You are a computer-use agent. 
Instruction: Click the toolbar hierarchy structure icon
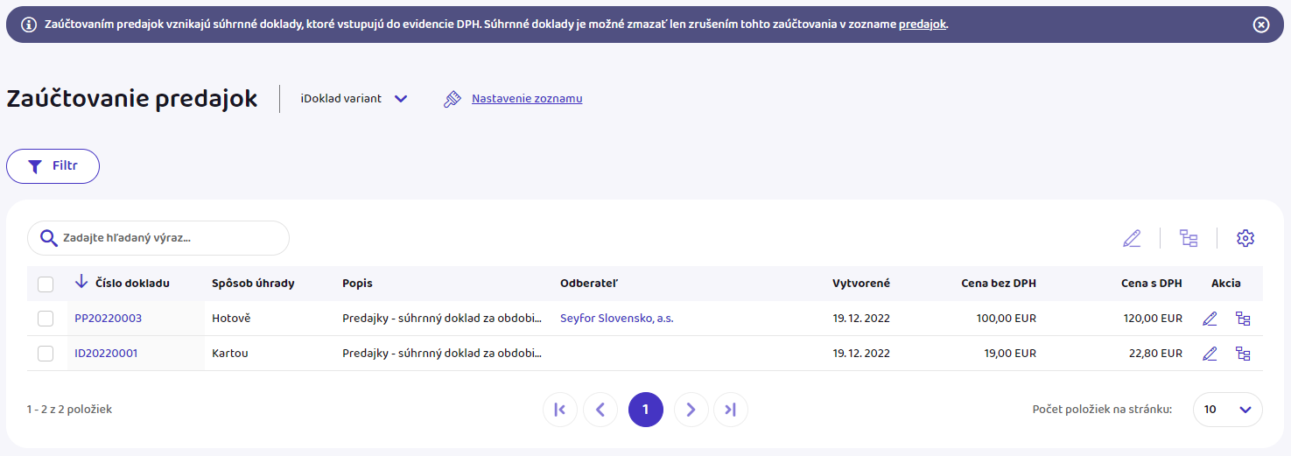coord(1189,238)
